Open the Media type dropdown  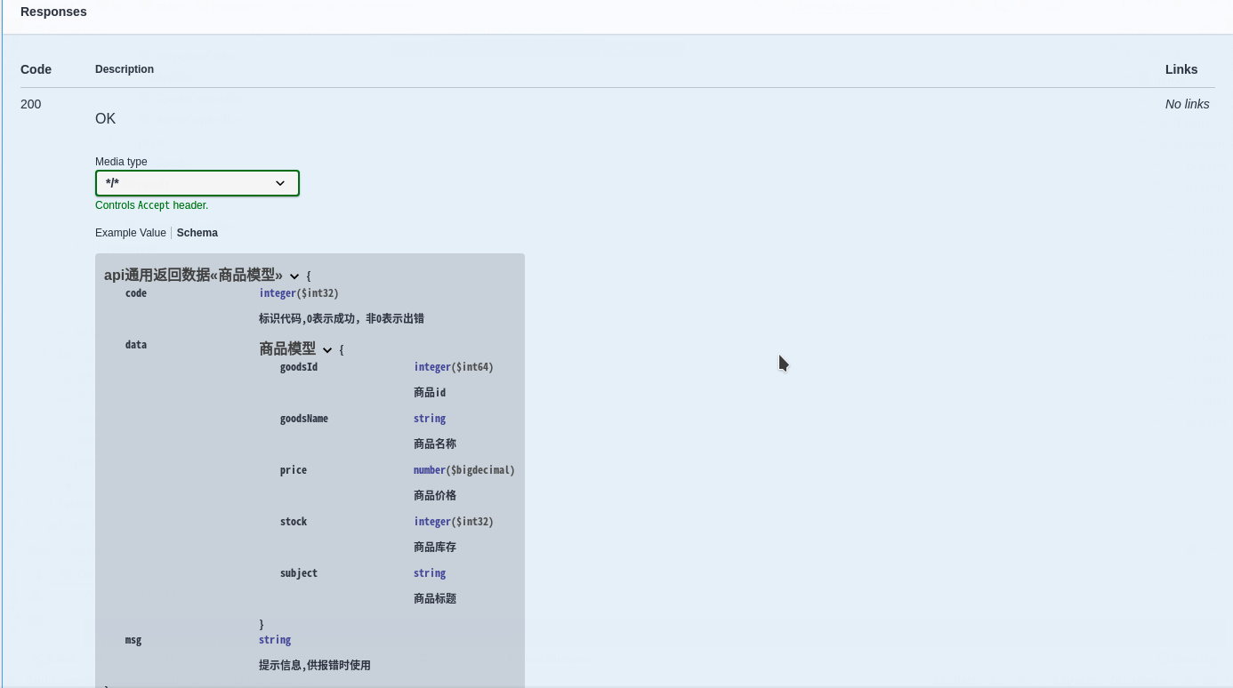coord(197,182)
